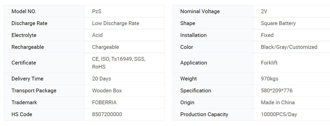Click the Made in China origin value
The height and width of the screenshot is (126, 330).
click(278, 102)
